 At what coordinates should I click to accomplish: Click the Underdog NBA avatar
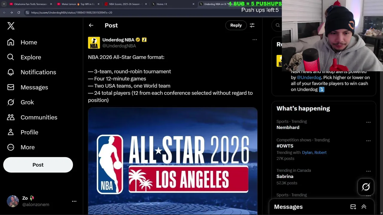click(94, 43)
